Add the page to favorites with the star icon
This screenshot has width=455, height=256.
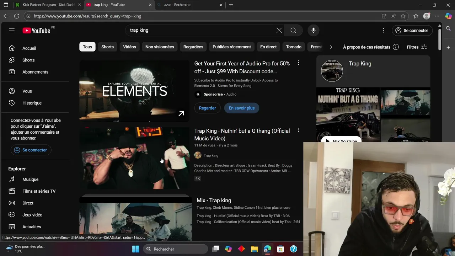(403, 16)
